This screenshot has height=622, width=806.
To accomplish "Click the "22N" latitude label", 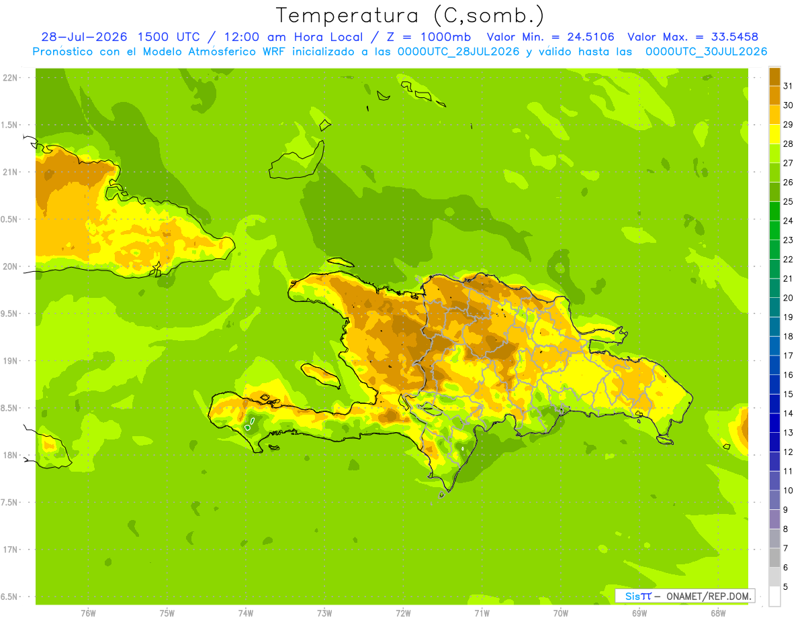I will tap(9, 77).
